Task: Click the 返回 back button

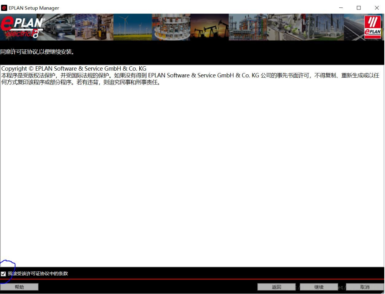Action: (x=276, y=287)
